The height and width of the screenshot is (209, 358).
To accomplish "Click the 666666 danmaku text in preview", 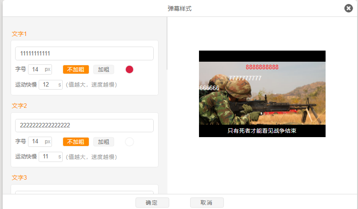I will pyautogui.click(x=209, y=88).
